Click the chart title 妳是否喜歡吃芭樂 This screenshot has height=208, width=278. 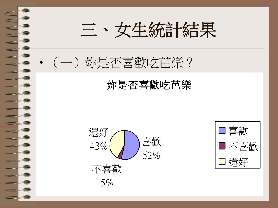pyautogui.click(x=149, y=85)
